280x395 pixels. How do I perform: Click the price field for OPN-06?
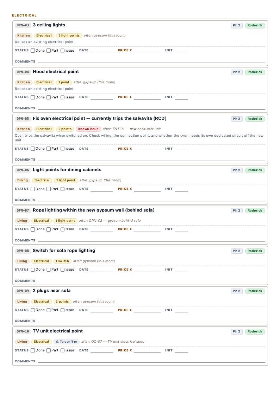click(147, 189)
